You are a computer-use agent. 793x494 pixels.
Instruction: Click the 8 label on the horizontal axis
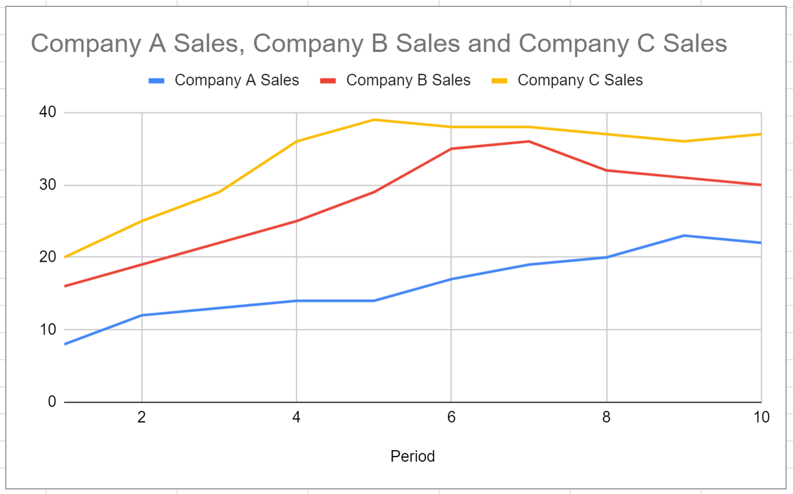pyautogui.click(x=606, y=417)
